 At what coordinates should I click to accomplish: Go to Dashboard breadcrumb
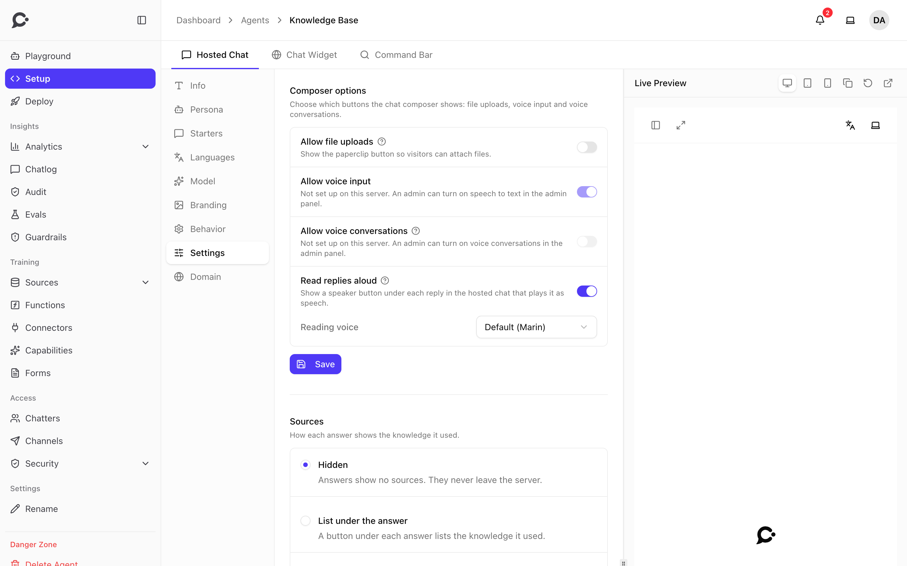tap(198, 20)
